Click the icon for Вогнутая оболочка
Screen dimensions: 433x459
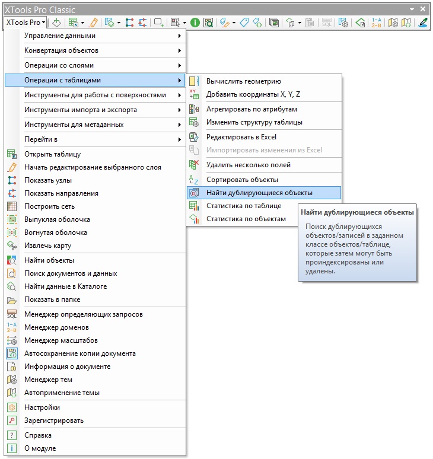(x=12, y=232)
